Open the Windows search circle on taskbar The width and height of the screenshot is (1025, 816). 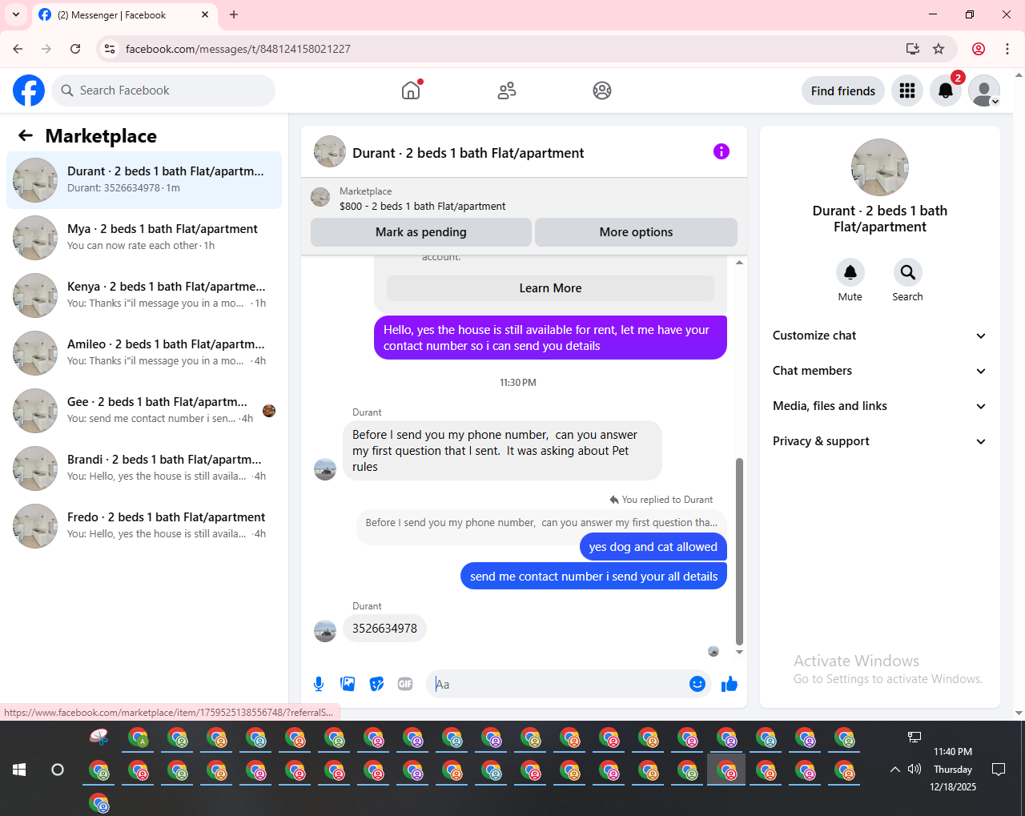pyautogui.click(x=58, y=770)
